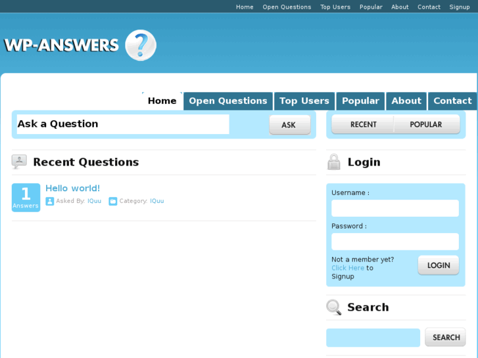This screenshot has width=478, height=358.
Task: Click the WP-Answers question mark logo icon
Action: coord(141,45)
